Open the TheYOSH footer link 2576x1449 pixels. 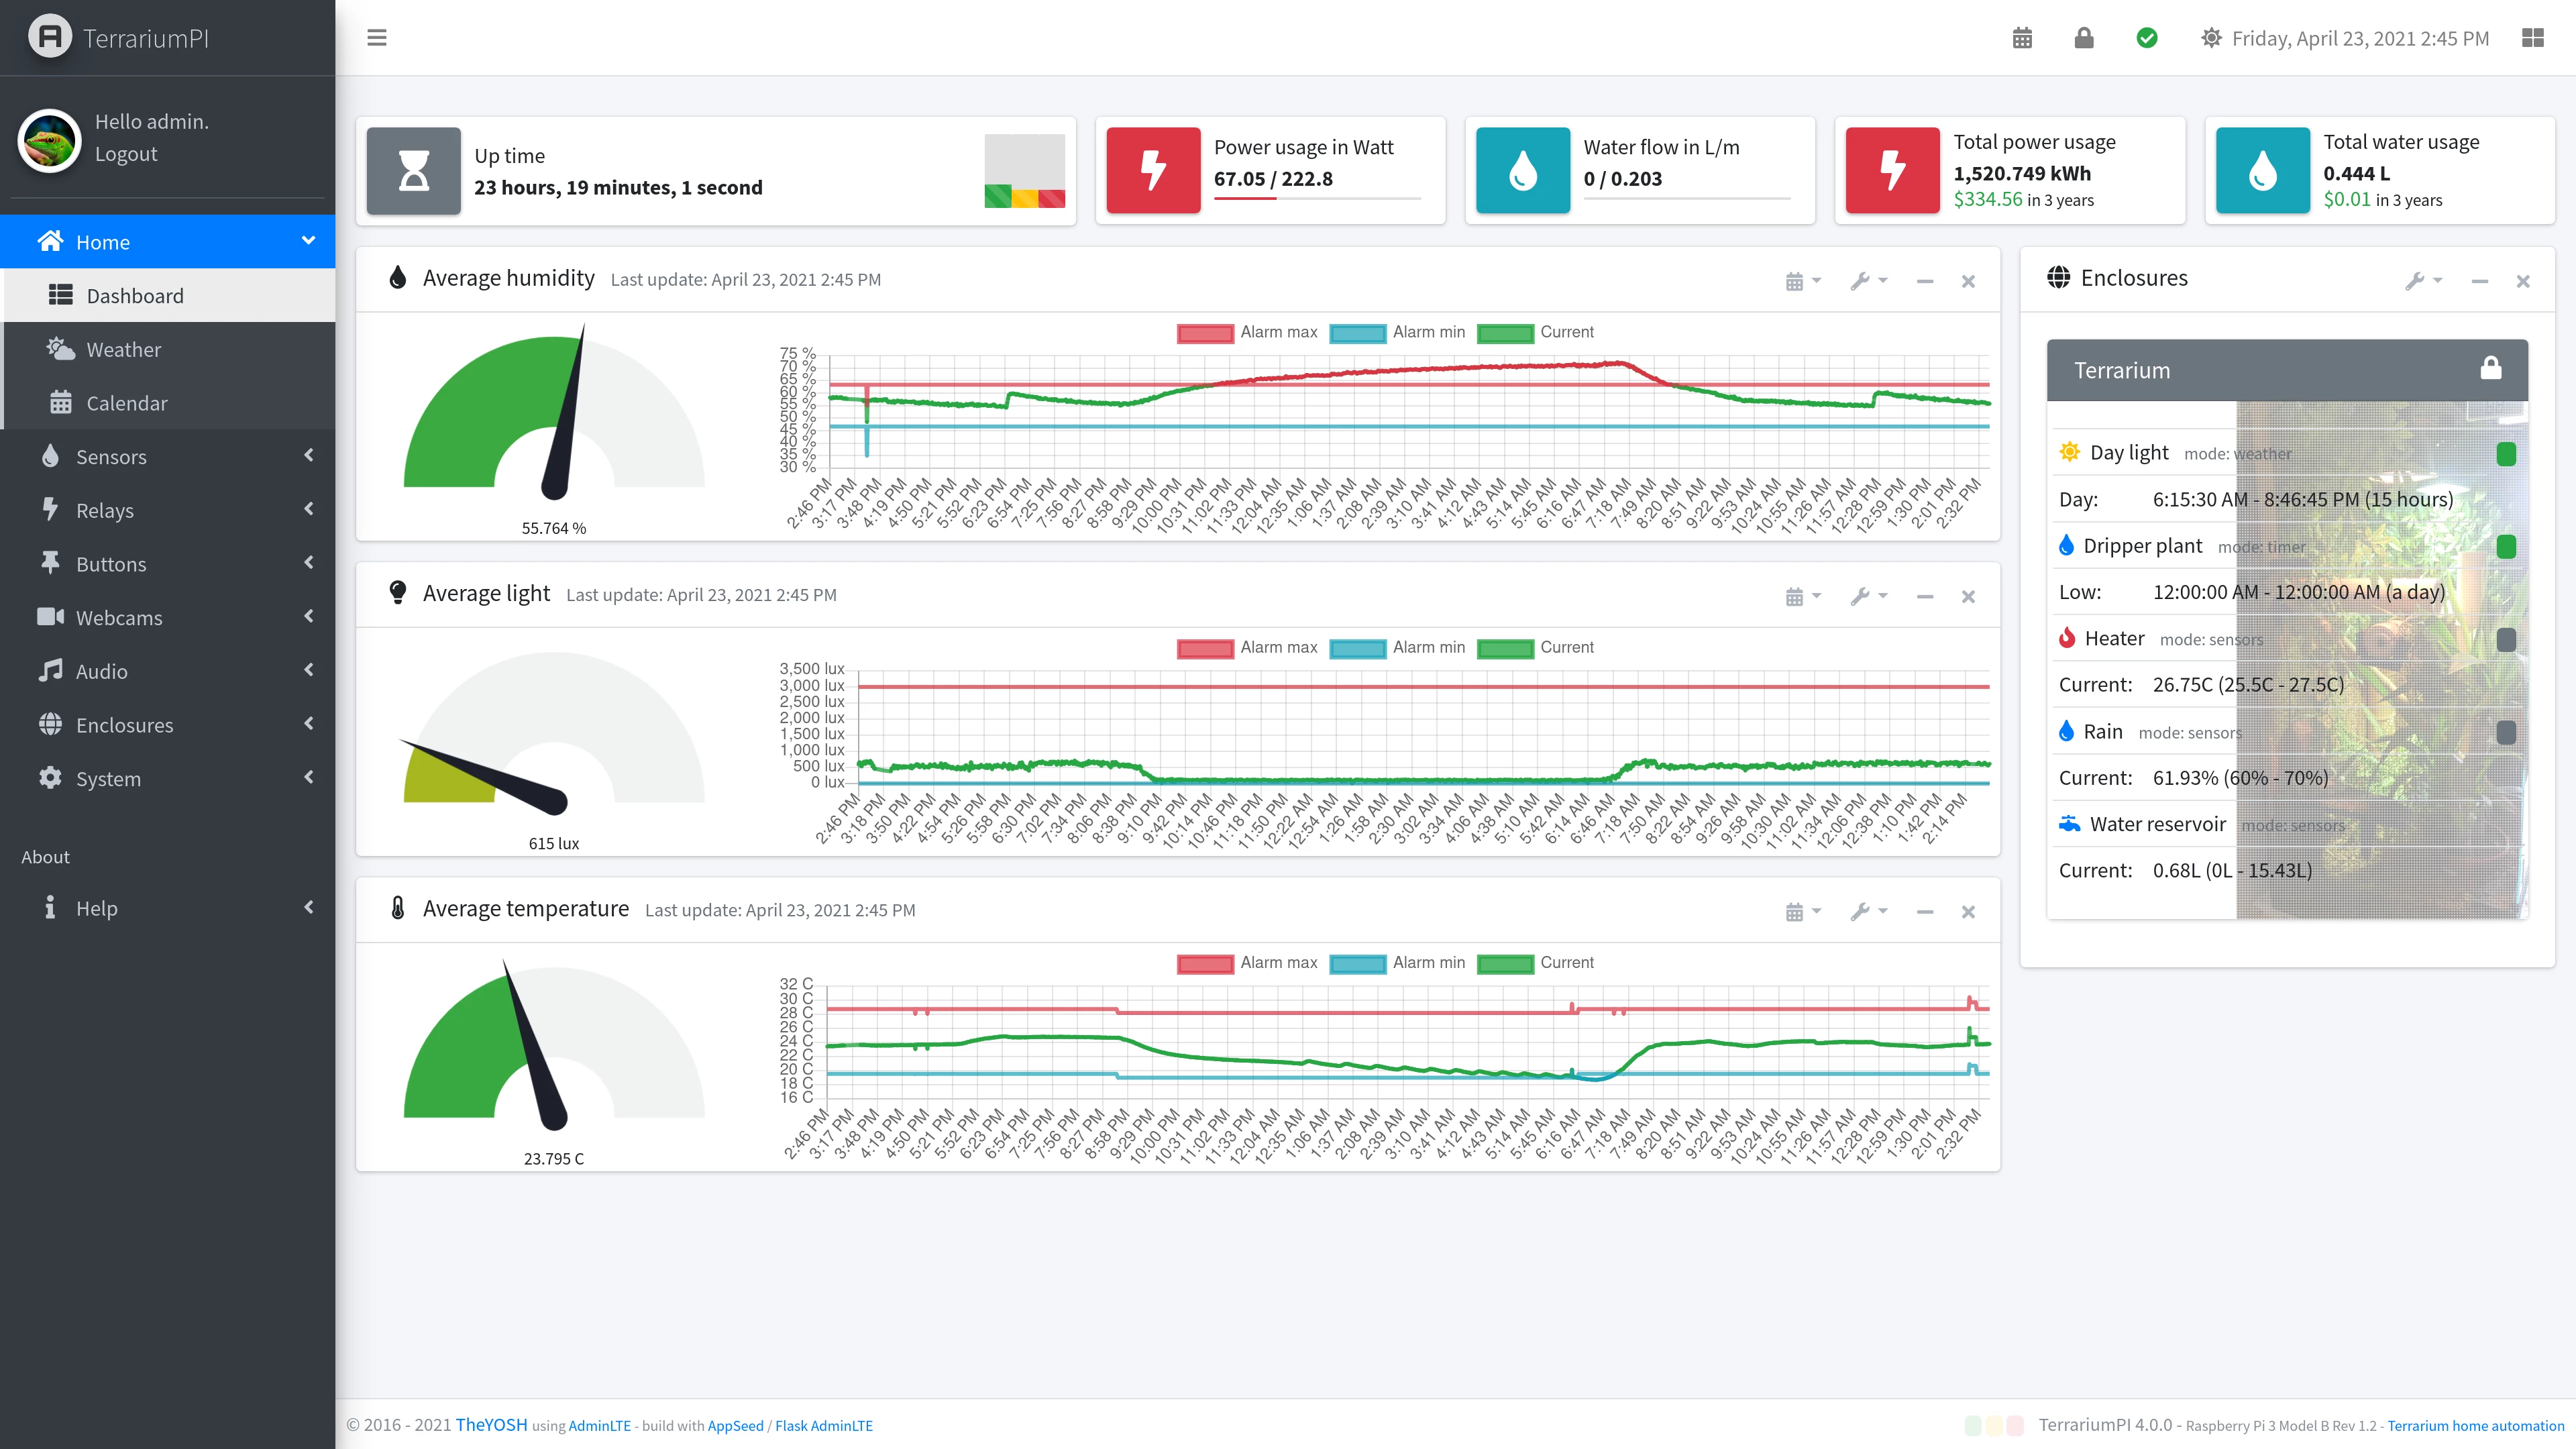click(x=491, y=1425)
